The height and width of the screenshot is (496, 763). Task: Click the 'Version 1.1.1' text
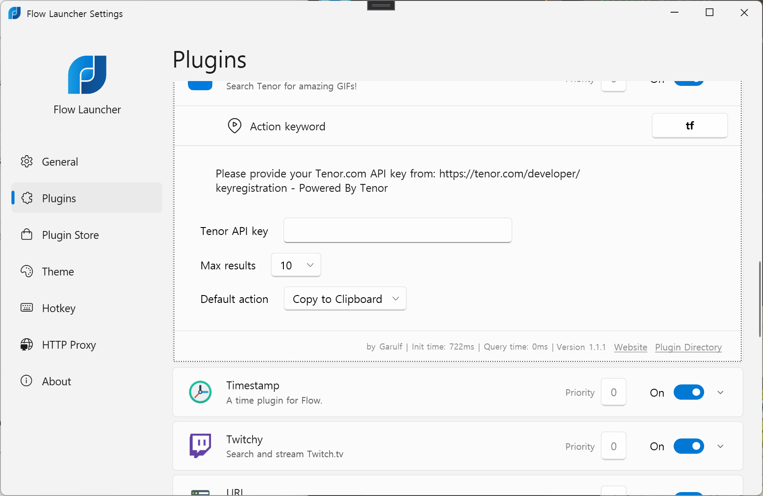581,347
